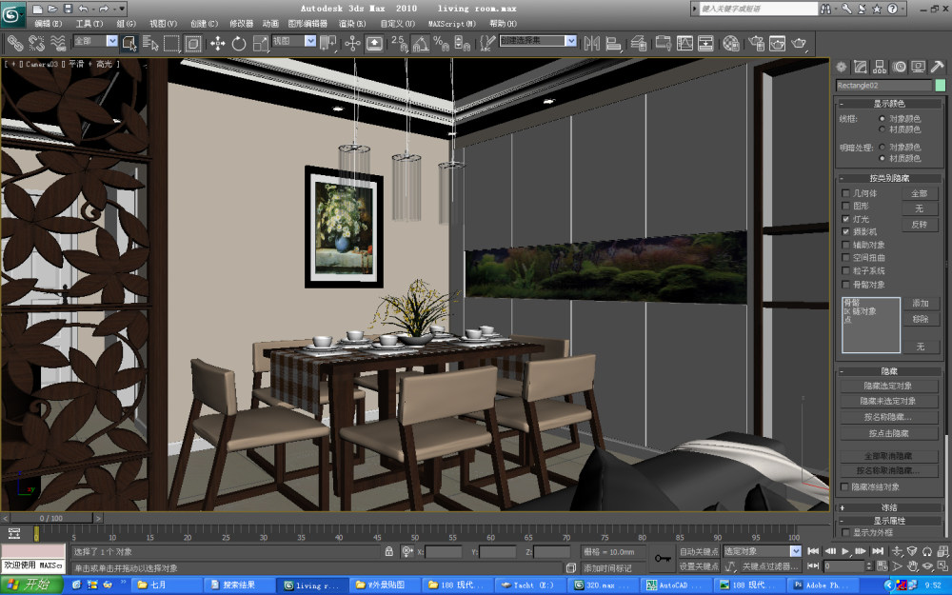This screenshot has width=952, height=595.
Task: Click the 隐藏选定对象 button
Action: tap(889, 386)
